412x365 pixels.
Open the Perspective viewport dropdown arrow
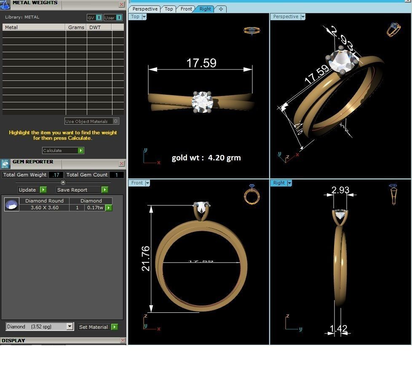tap(303, 17)
